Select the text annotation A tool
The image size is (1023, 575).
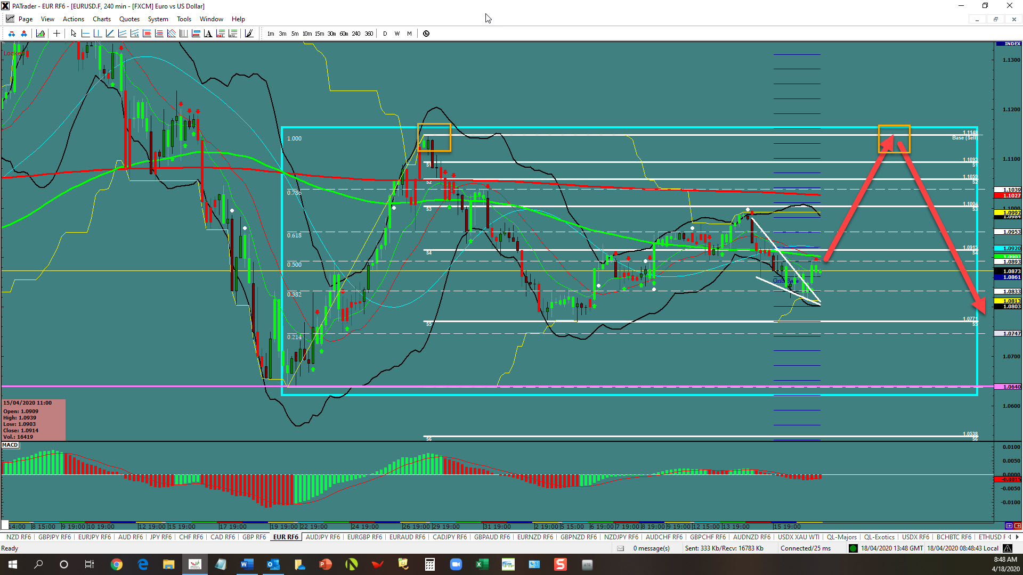tap(208, 34)
